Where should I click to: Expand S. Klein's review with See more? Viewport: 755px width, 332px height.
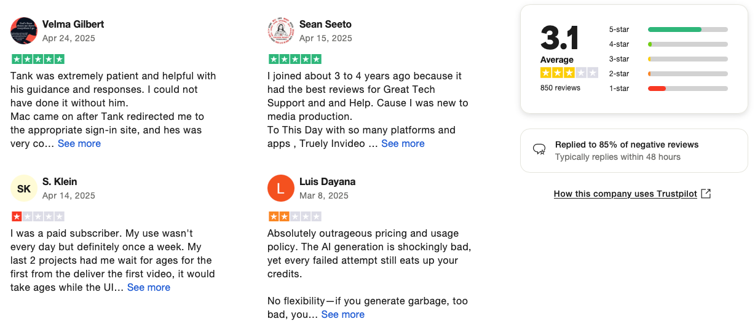click(149, 287)
